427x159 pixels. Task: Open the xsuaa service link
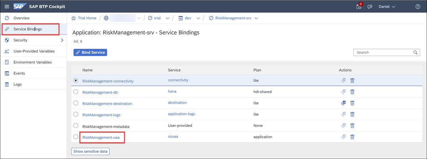173,136
